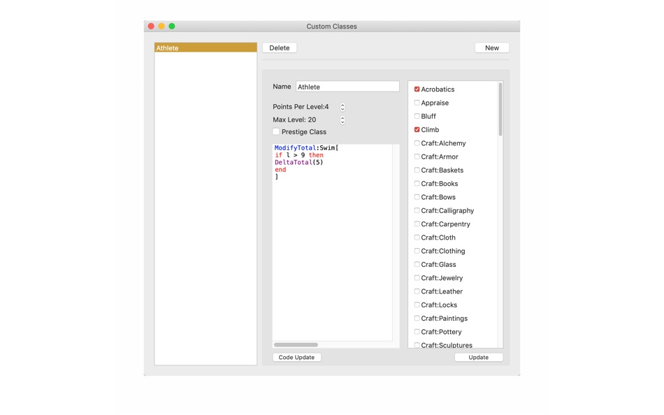Check the Bluff skill
The width and height of the screenshot is (664, 415).
coord(417,116)
